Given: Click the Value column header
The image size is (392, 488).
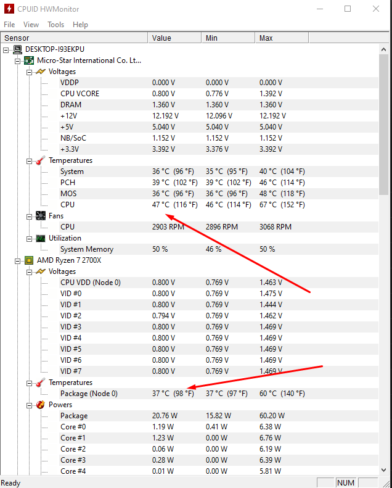Looking at the screenshot, I should (x=174, y=38).
